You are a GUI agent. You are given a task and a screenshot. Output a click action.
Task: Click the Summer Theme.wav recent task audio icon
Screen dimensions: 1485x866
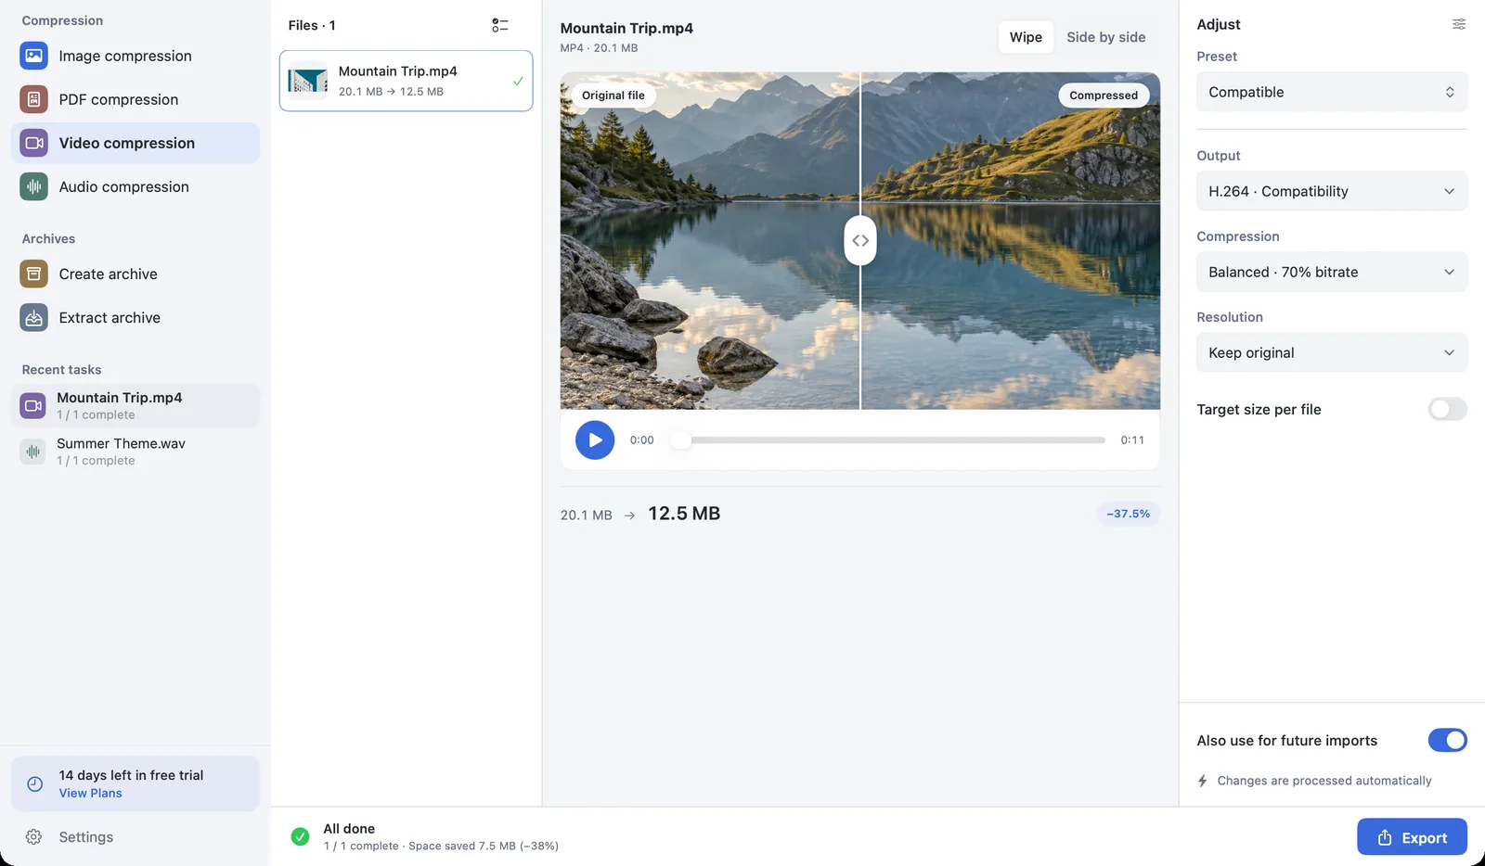[x=32, y=452]
